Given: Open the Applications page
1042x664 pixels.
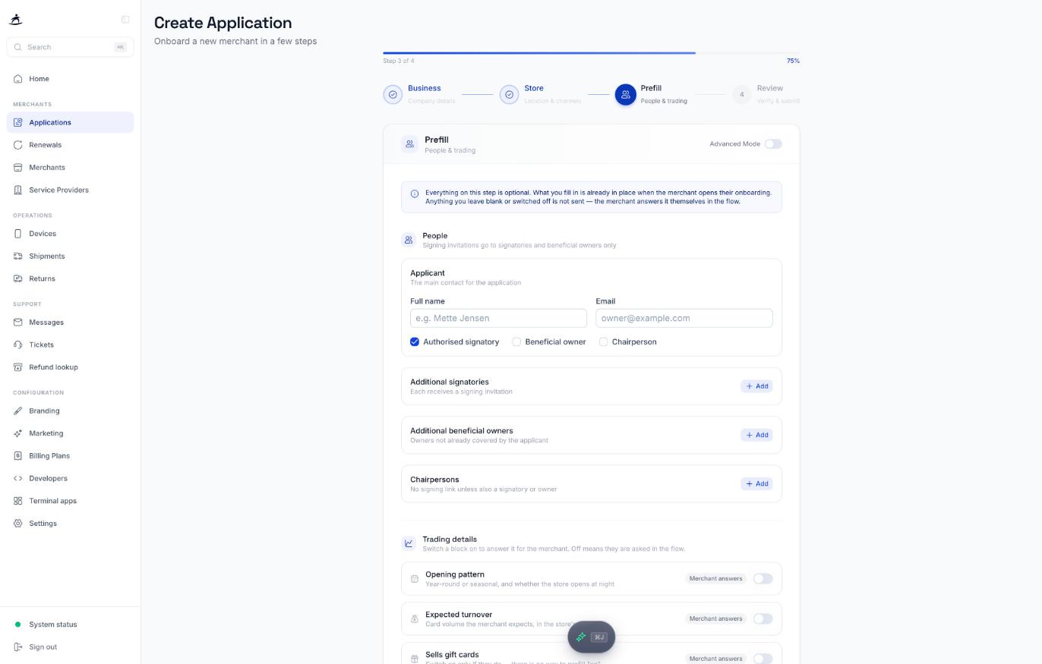Looking at the screenshot, I should pyautogui.click(x=70, y=122).
